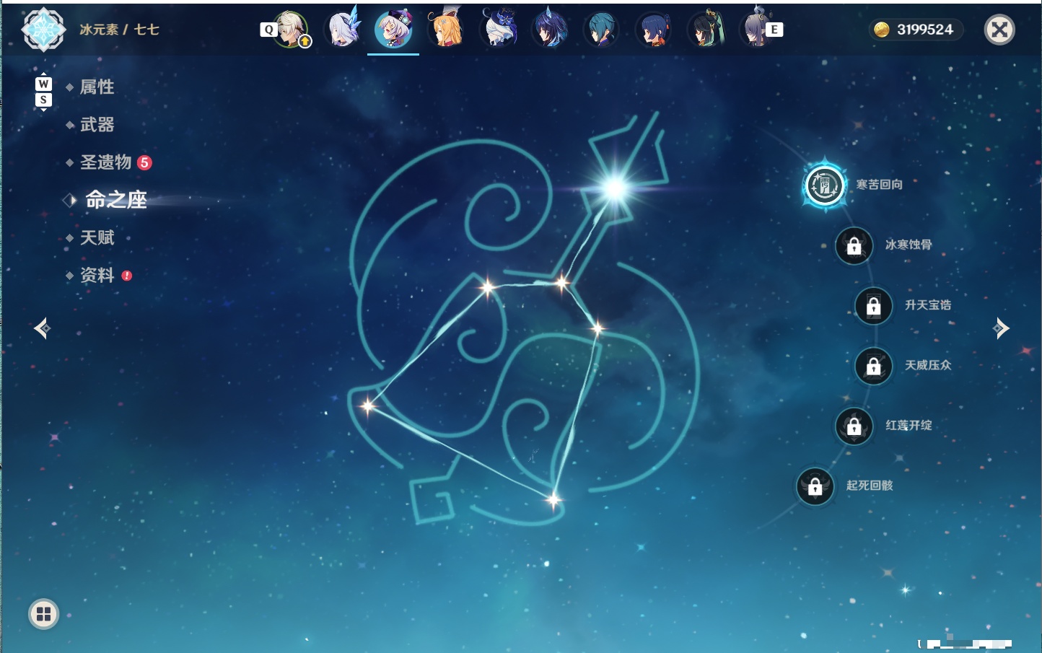Select the orange-haired character portrait
The height and width of the screenshot is (653, 1042).
pos(446,29)
